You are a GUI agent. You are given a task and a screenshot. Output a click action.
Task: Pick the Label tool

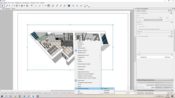tap(40, 6)
